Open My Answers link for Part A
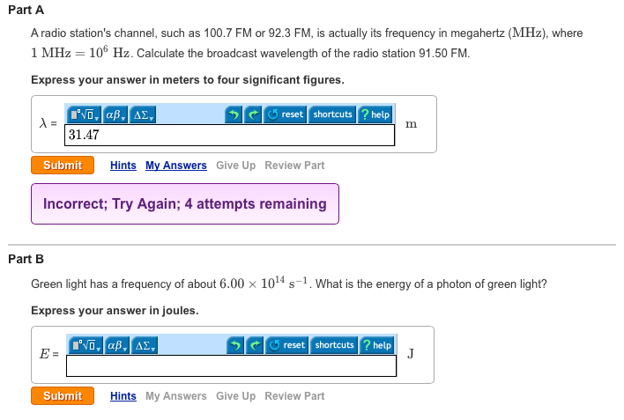The image size is (624, 420). click(176, 165)
